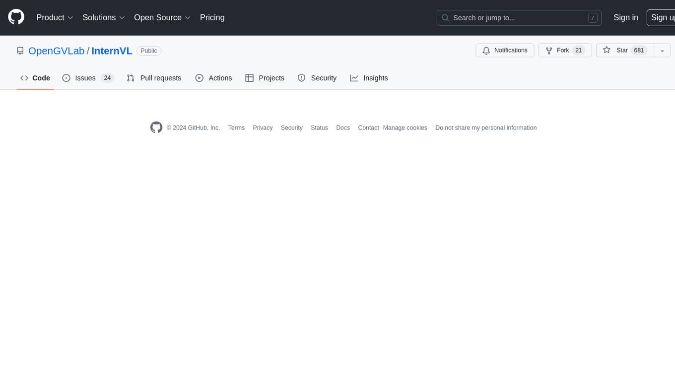Open Contact in the footer
The height and width of the screenshot is (379, 675).
click(368, 128)
